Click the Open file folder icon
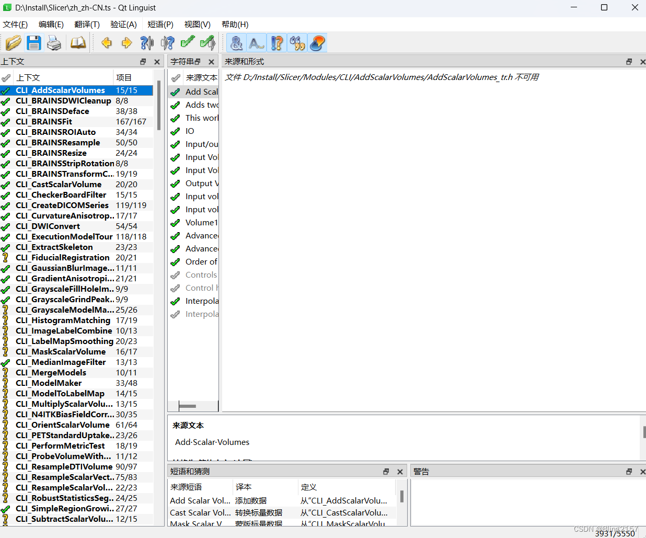Image resolution: width=646 pixels, height=538 pixels. [x=14, y=43]
